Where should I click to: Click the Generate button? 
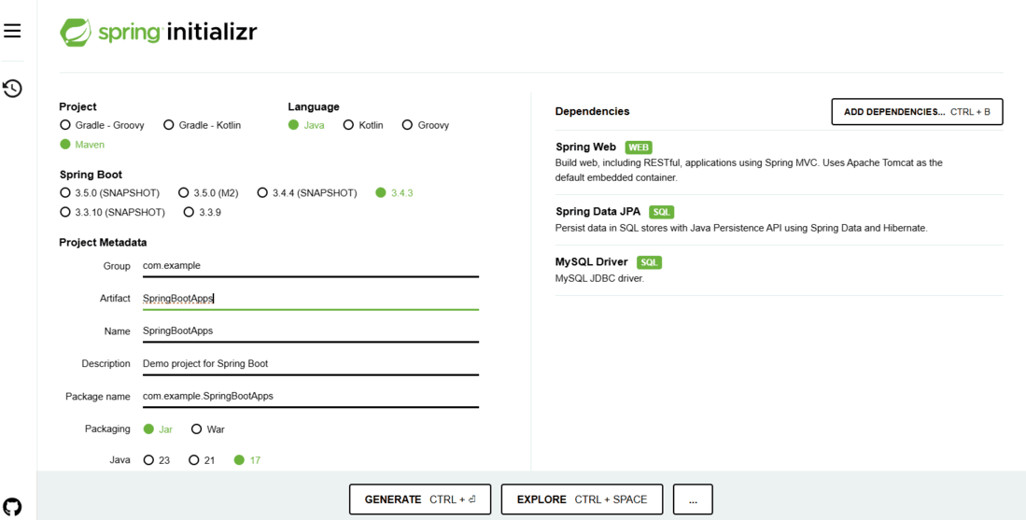point(420,499)
